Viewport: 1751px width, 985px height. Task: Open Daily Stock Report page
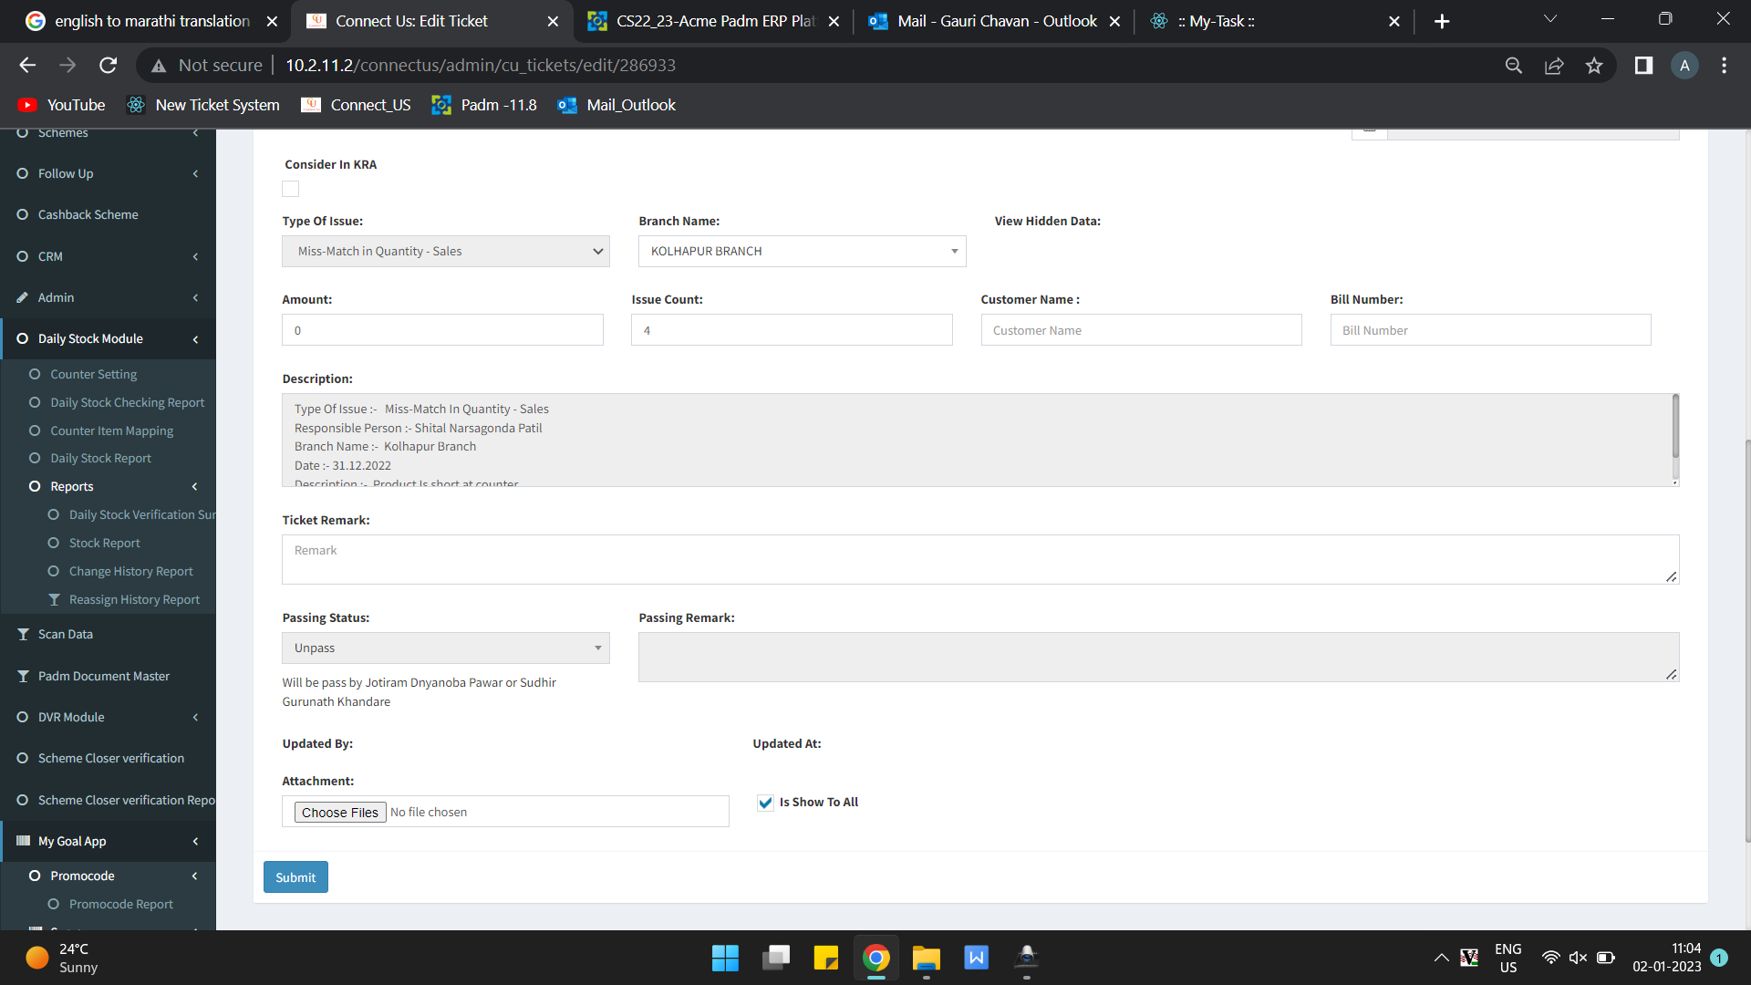[x=100, y=458]
